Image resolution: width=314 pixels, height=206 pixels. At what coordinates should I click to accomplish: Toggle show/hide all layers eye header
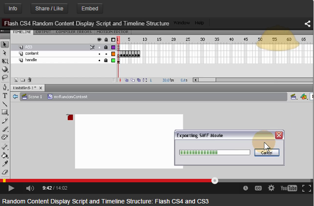99,40
